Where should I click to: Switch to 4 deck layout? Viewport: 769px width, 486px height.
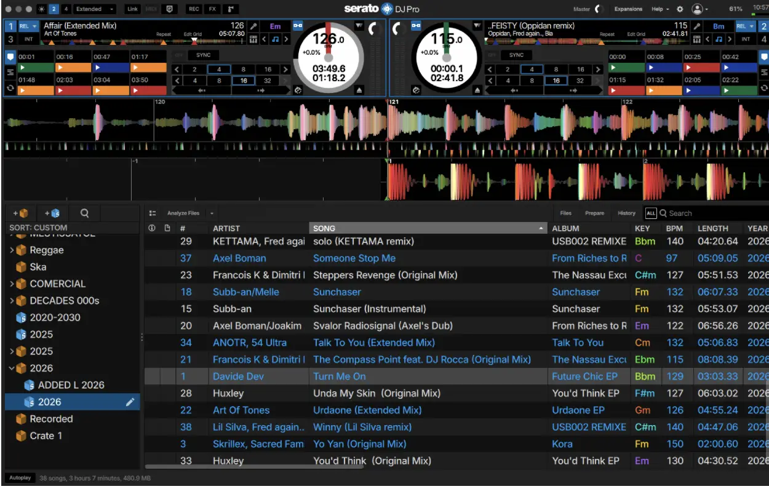pyautogui.click(x=66, y=9)
